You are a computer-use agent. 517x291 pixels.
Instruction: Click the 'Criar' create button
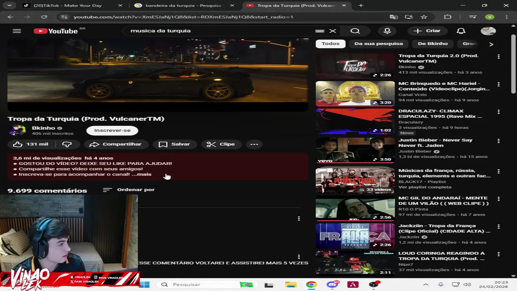coord(427,31)
